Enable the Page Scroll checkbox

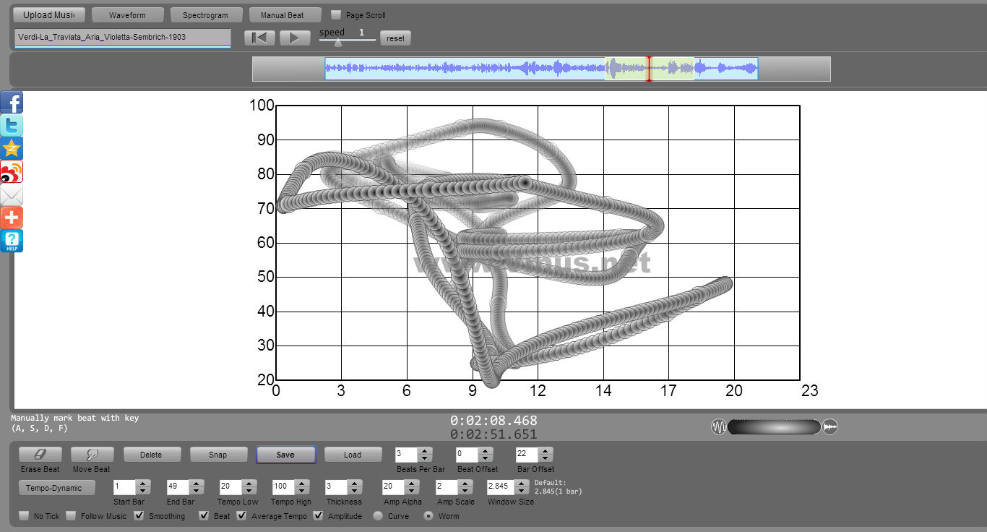click(x=336, y=14)
